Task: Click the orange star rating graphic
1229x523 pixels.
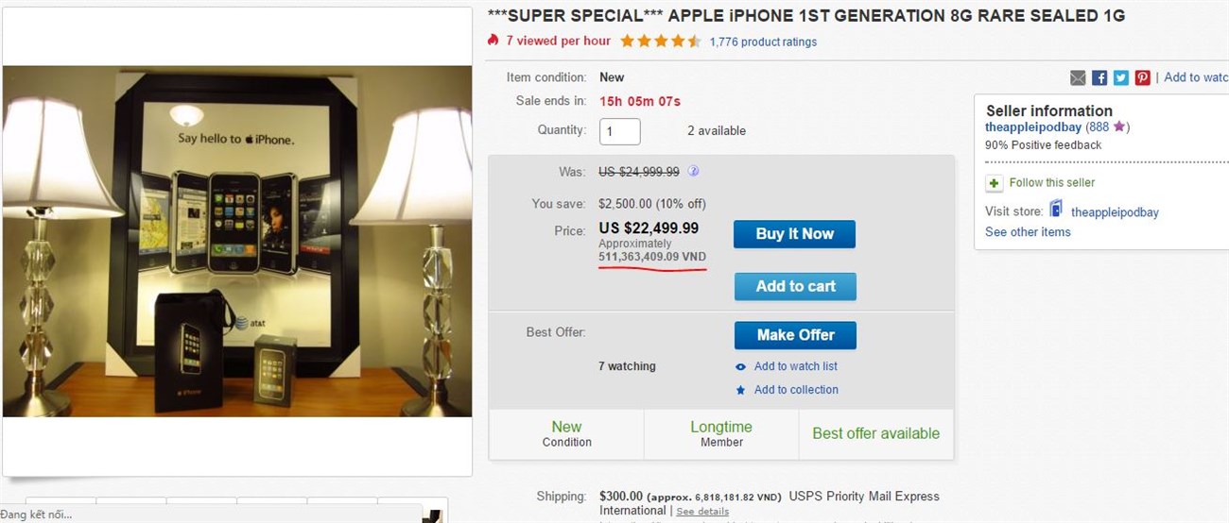Action: click(661, 42)
